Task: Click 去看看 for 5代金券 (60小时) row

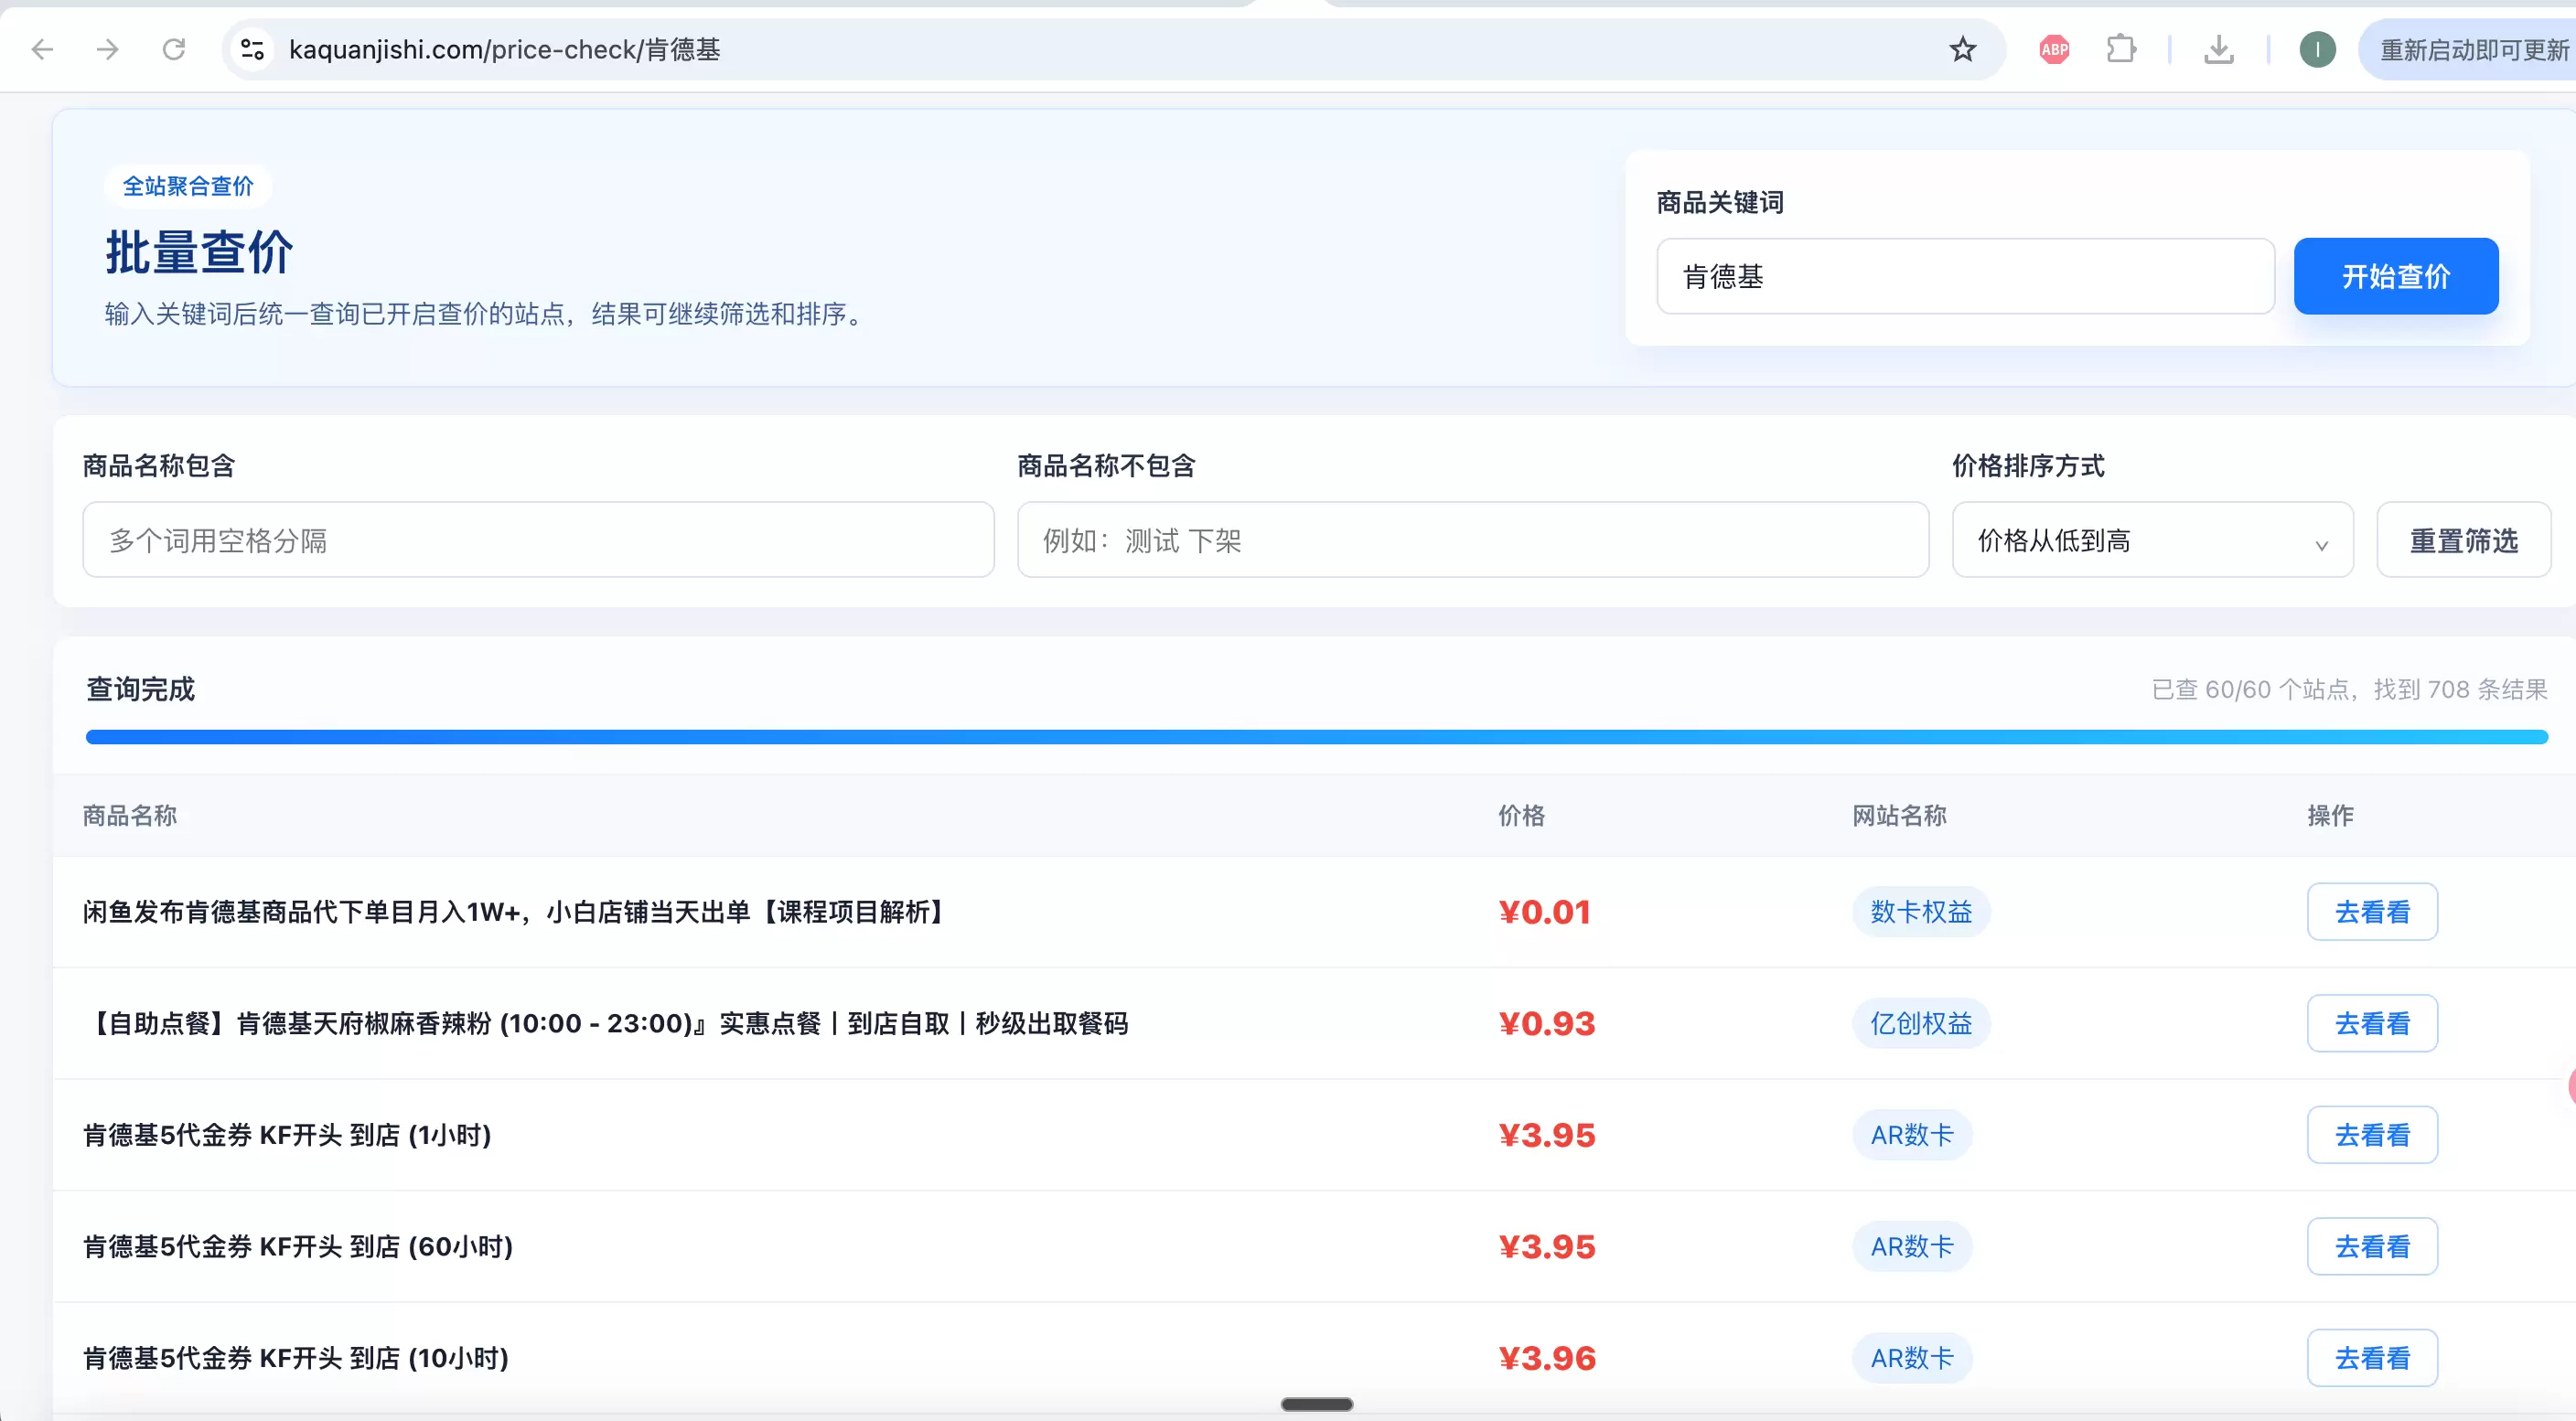Action: point(2372,1246)
